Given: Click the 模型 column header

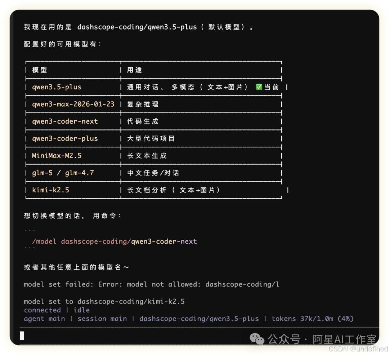Looking at the screenshot, I should pos(40,70).
